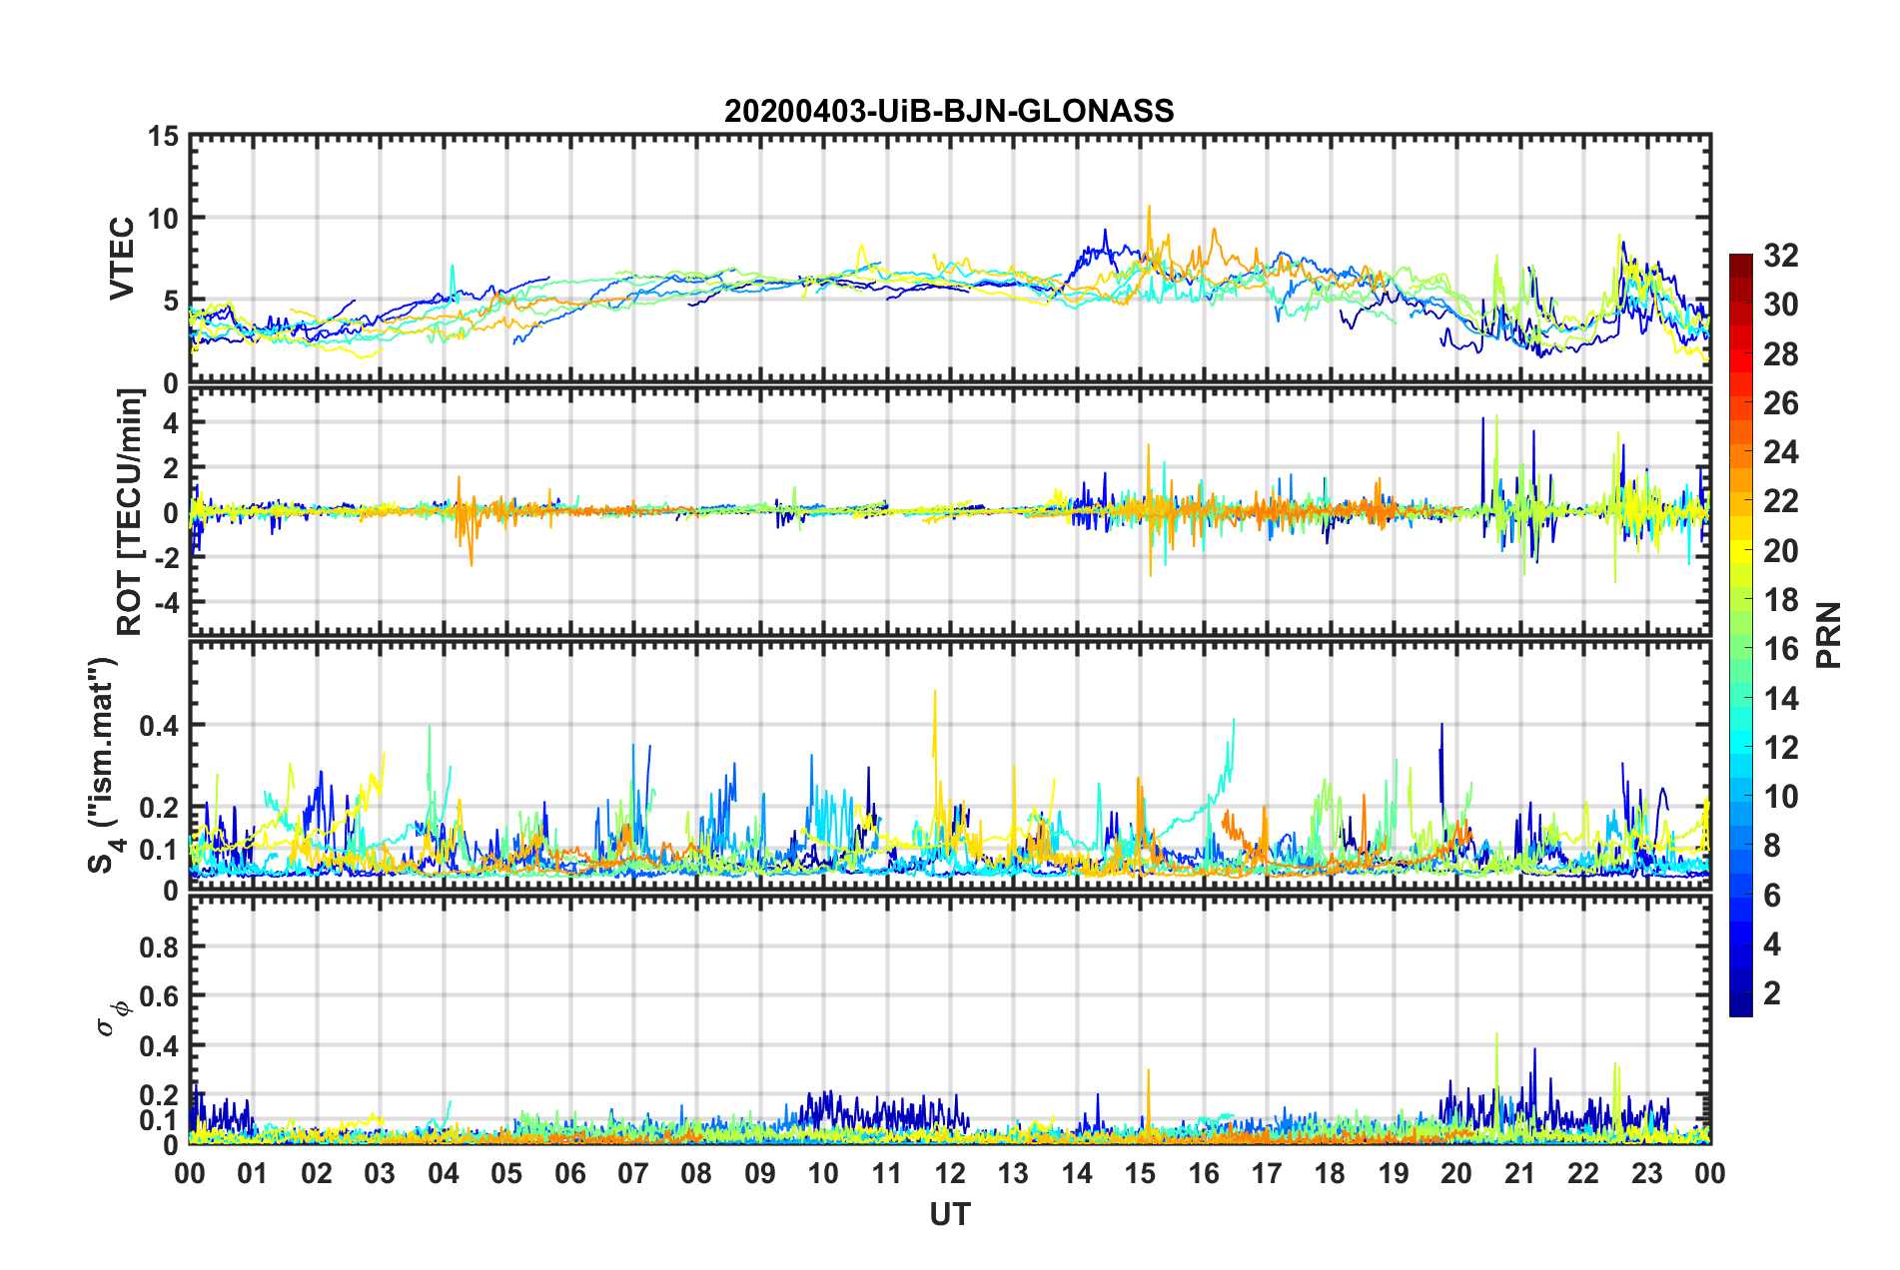Select UT axis tick label "03"
The width and height of the screenshot is (1900, 1270).
pos(380,1173)
